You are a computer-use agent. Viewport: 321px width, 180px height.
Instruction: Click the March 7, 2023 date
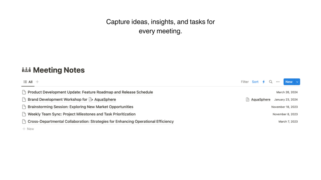coord(288,121)
